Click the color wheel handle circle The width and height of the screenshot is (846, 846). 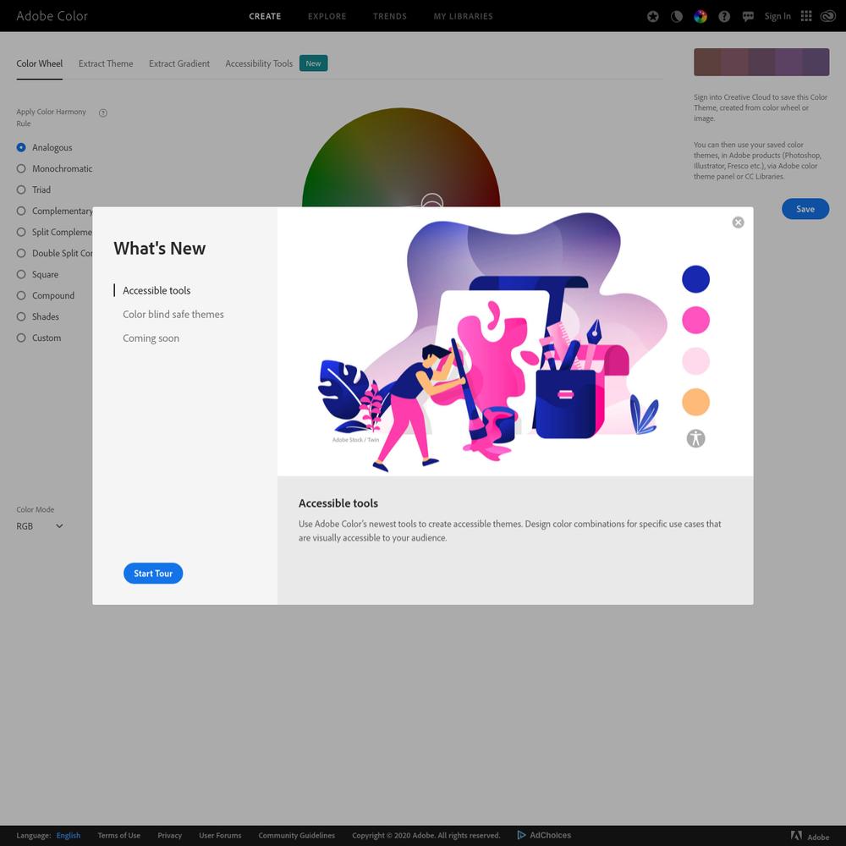(431, 201)
